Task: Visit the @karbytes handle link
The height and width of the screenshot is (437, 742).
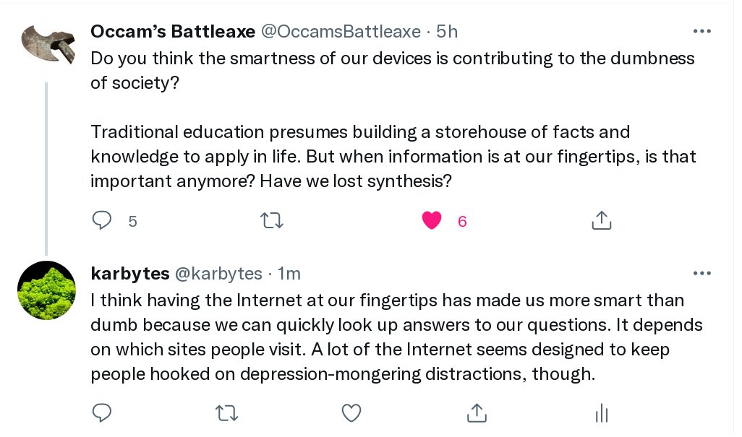Action: coord(218,274)
